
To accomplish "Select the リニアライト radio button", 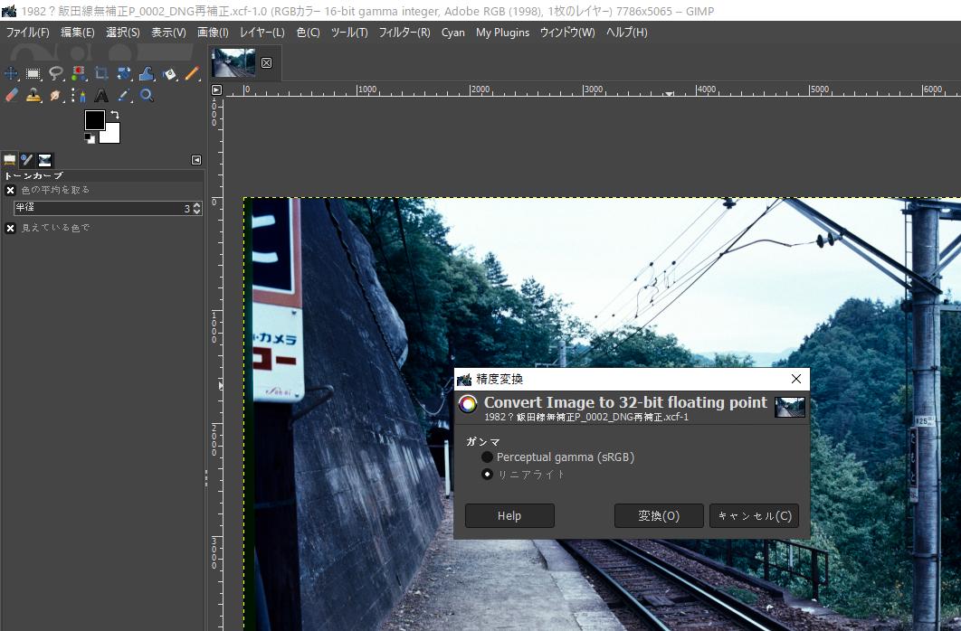I will [487, 475].
